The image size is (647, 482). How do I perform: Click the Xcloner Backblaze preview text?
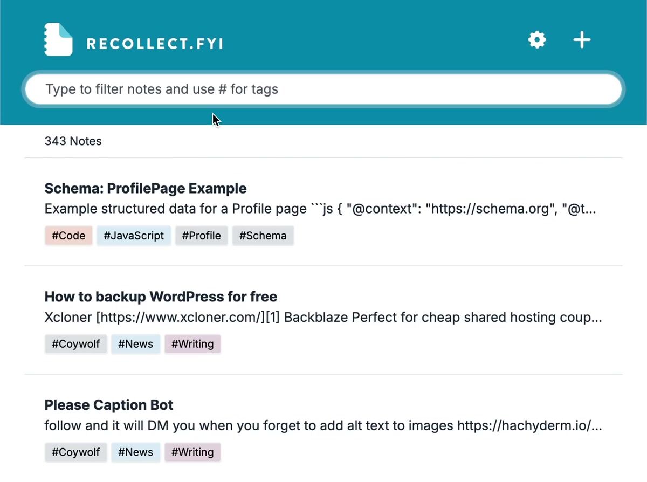click(x=323, y=317)
